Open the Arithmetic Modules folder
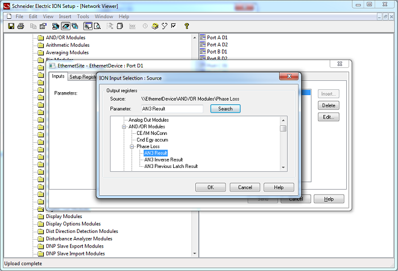This screenshot has height=271, width=398. 64,45
